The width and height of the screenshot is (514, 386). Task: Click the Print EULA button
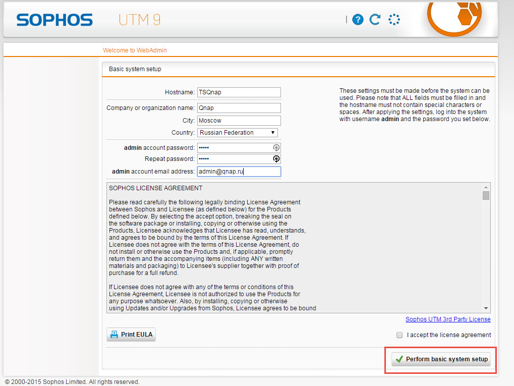(131, 335)
